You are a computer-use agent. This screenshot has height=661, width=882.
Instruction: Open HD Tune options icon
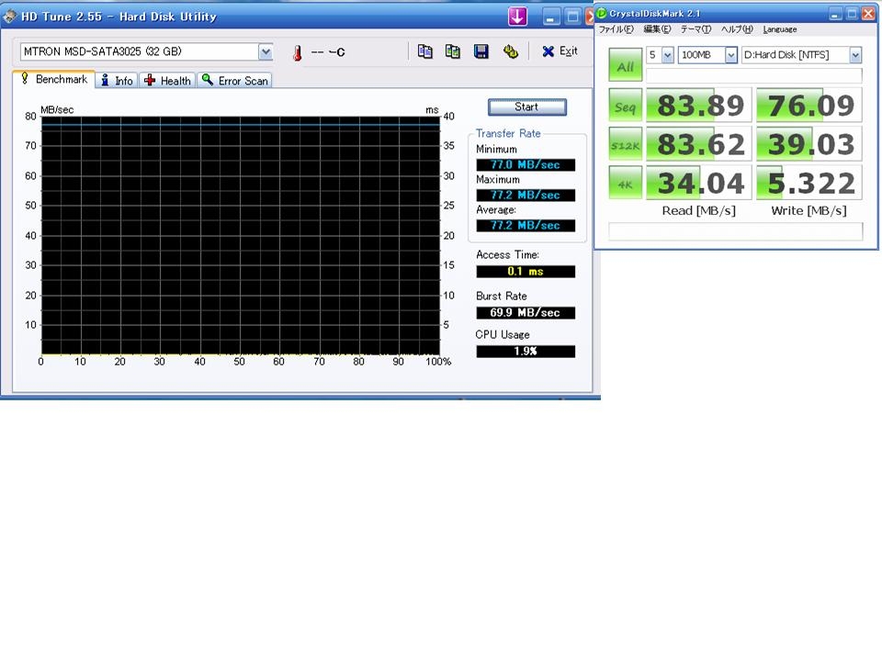(510, 51)
